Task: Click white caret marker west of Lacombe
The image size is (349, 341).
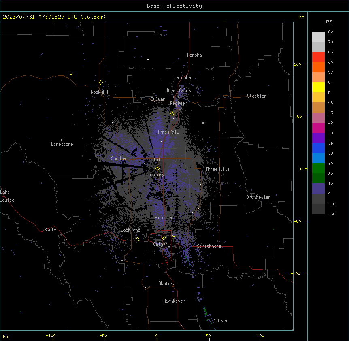Action: click(x=161, y=80)
